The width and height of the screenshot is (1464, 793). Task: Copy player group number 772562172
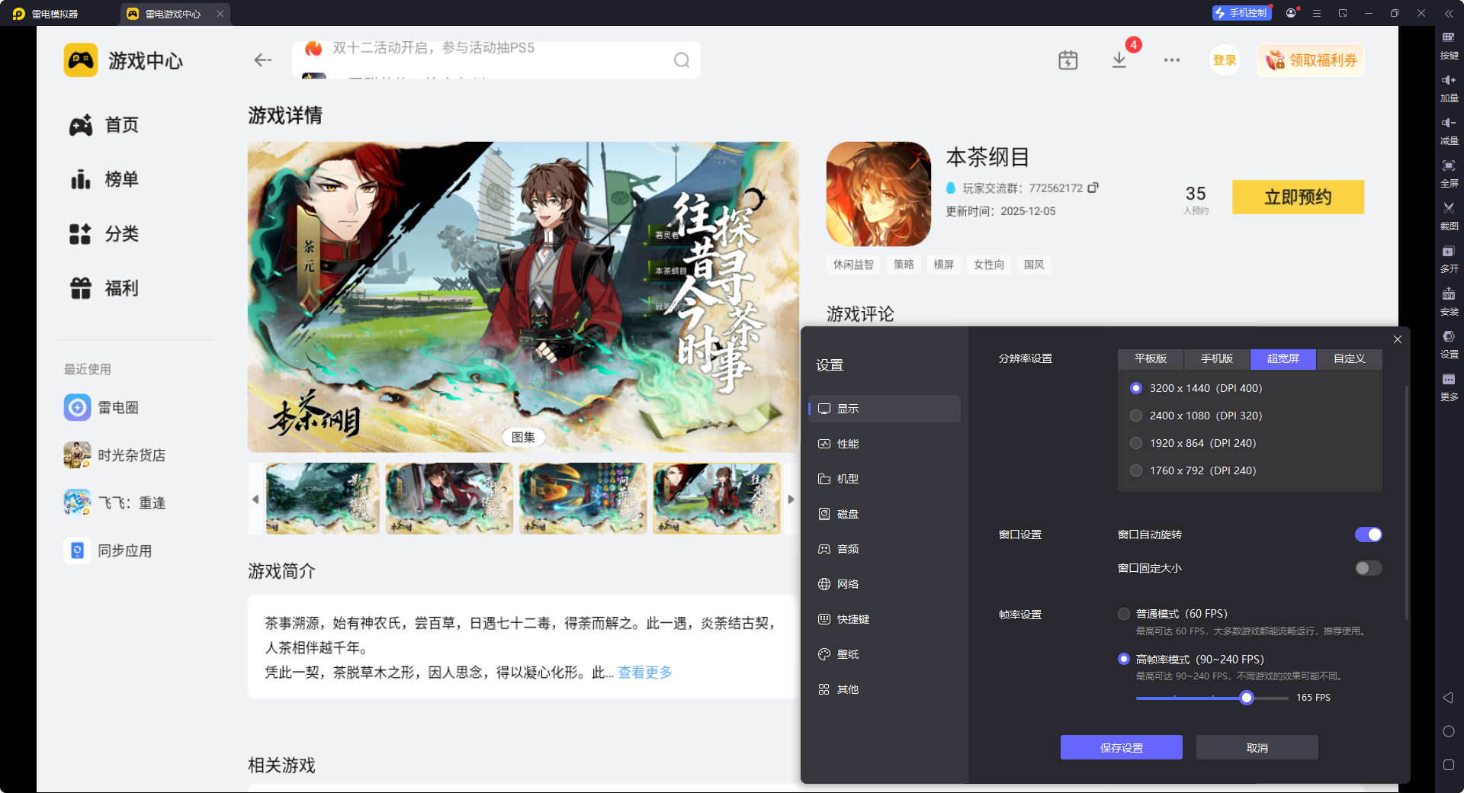click(1093, 188)
